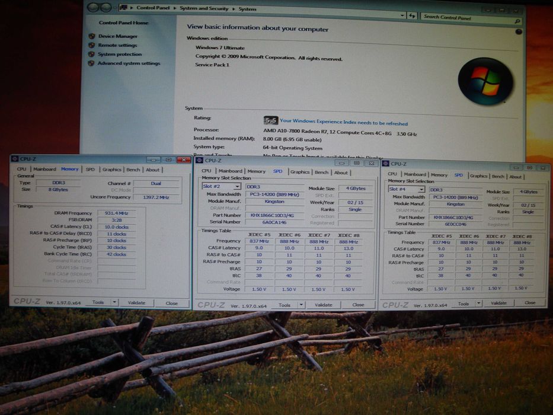The image size is (553, 415).
Task: Click serial number 6A0CA146 field
Action: tap(274, 222)
